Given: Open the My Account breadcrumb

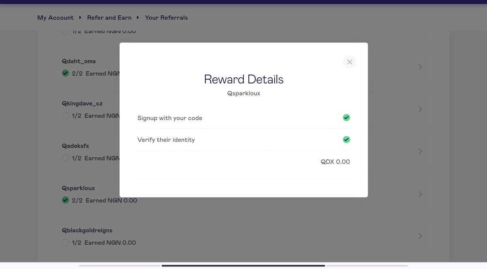Looking at the screenshot, I should 55,18.
